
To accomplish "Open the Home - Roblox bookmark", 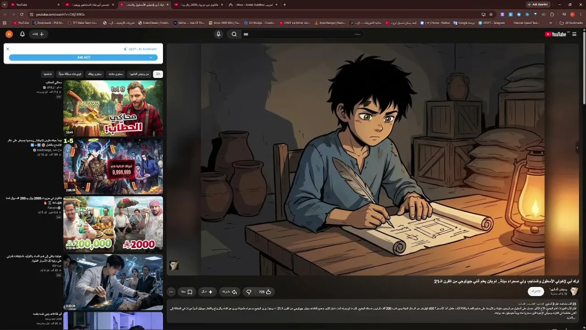I will click(x=435, y=22).
